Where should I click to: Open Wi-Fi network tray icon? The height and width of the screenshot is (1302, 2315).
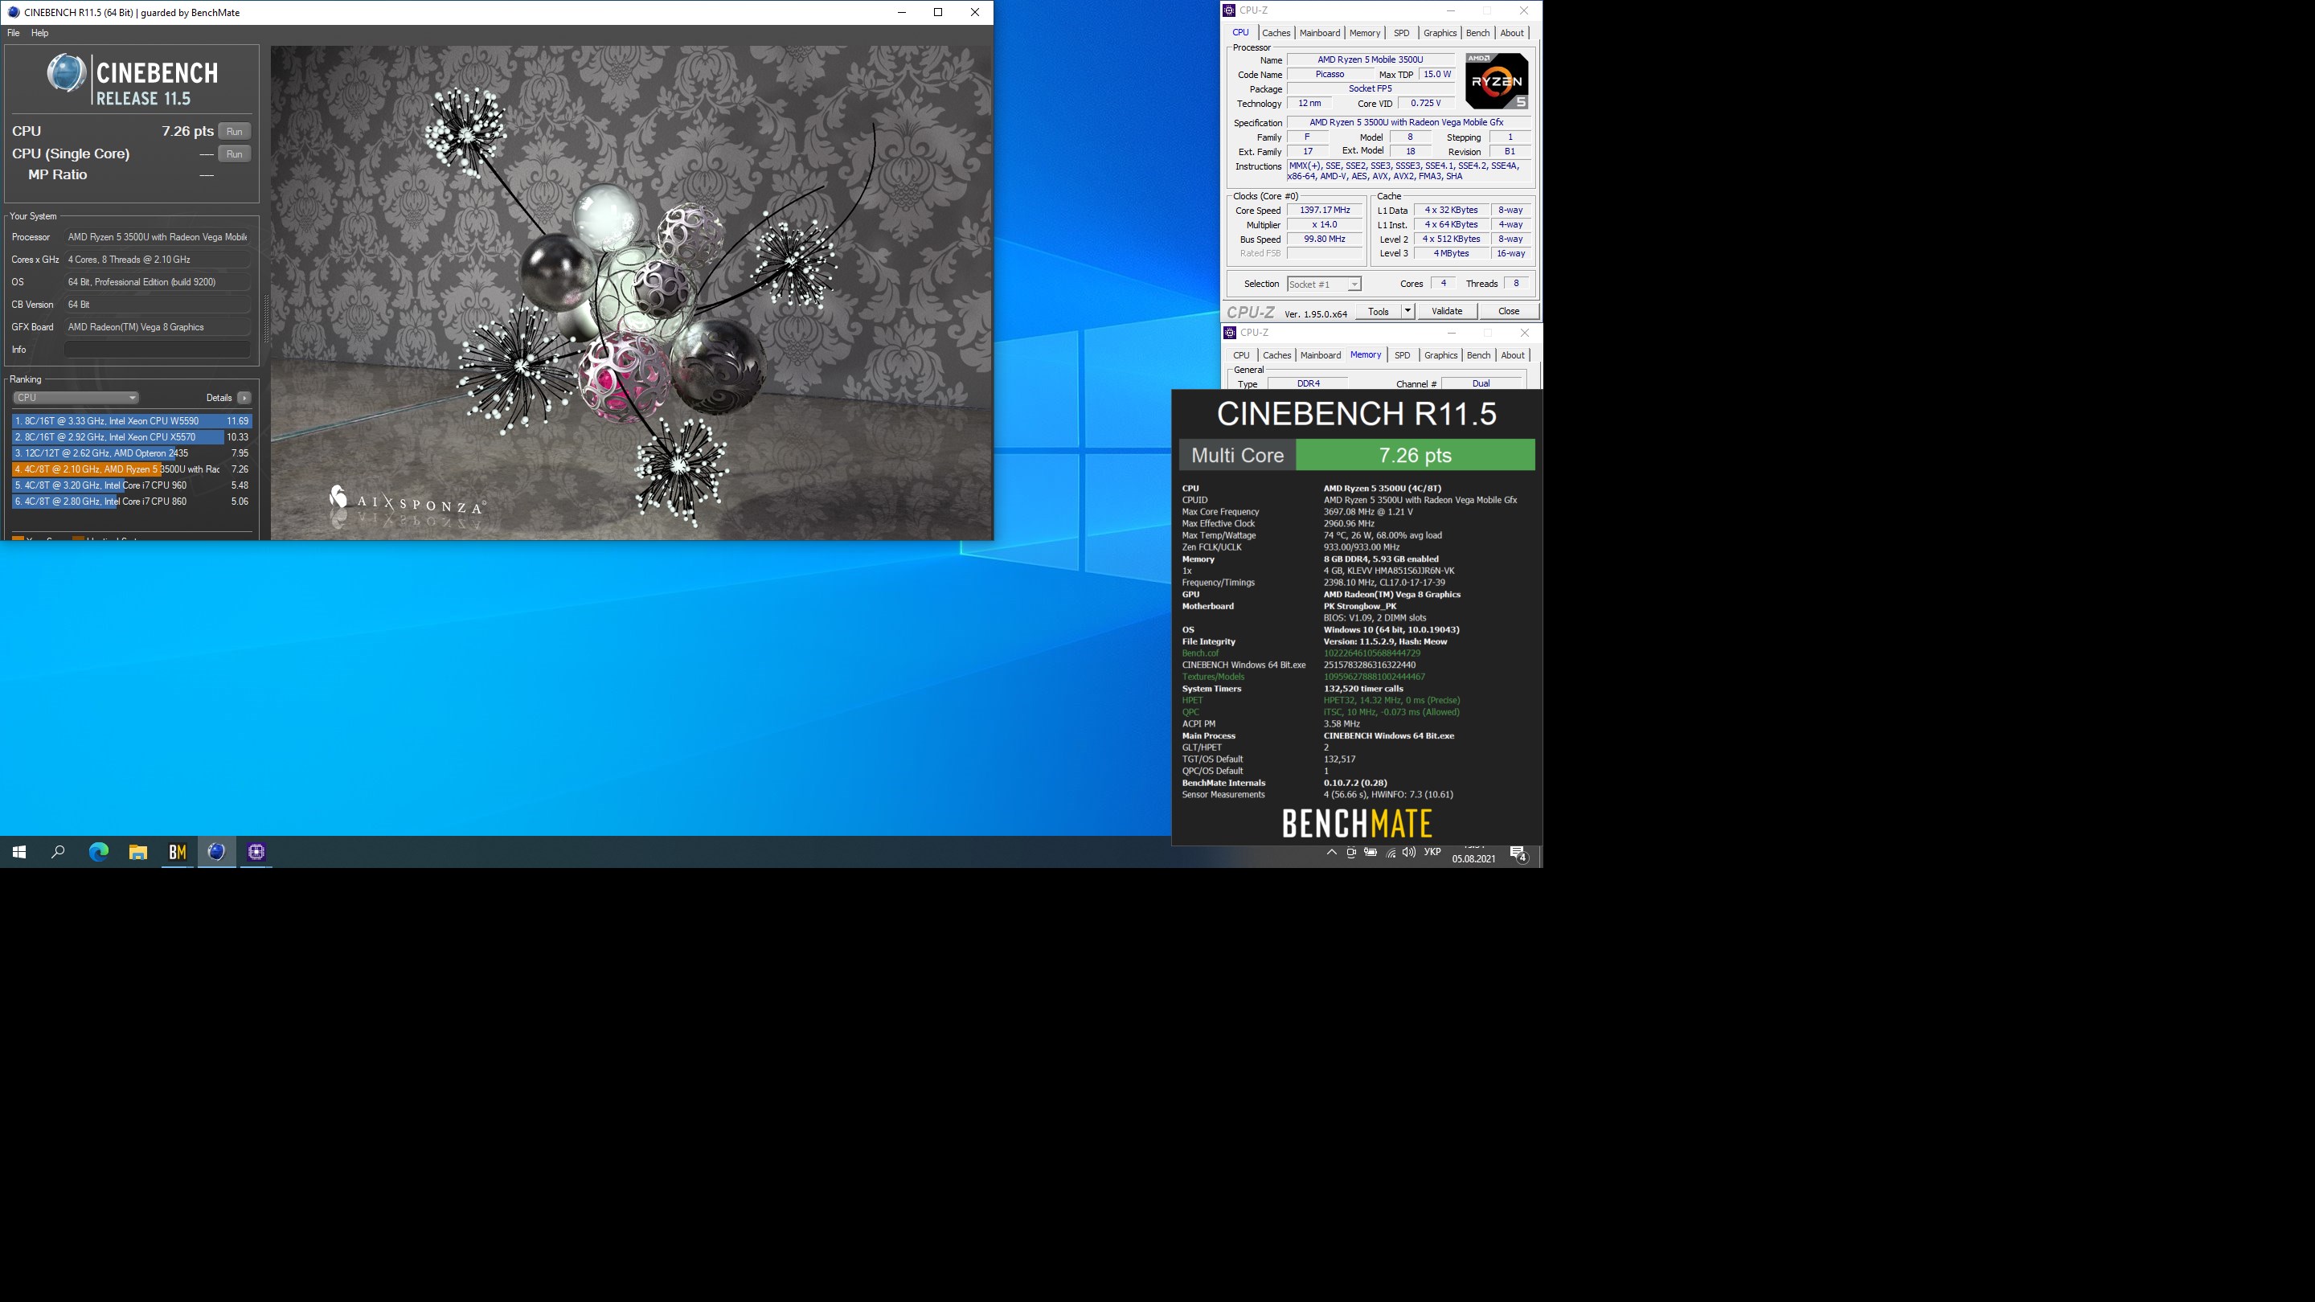(1391, 853)
